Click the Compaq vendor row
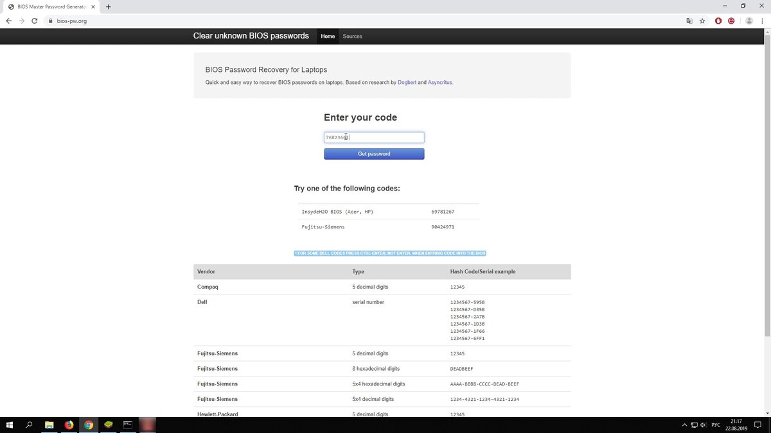 pyautogui.click(x=382, y=287)
